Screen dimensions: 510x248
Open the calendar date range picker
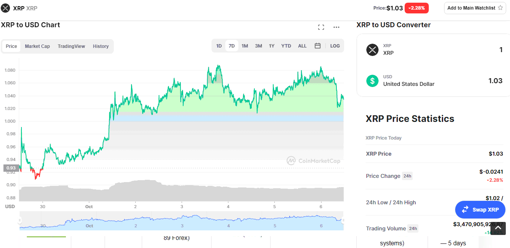318,46
